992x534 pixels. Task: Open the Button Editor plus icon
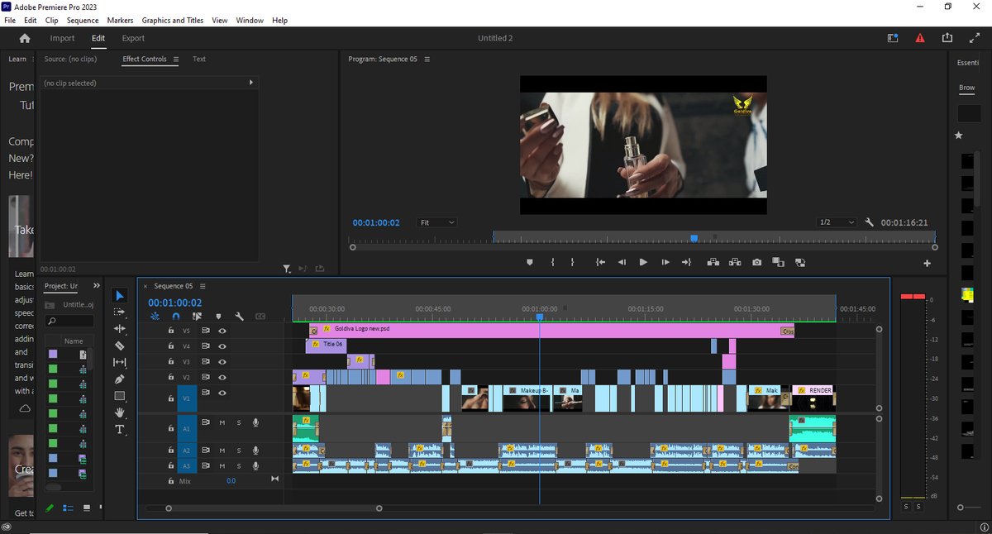[927, 263]
